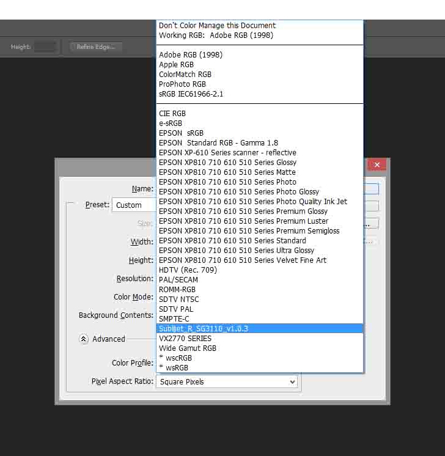Pick * wscRGB profile
445x456 pixels.
(260, 358)
